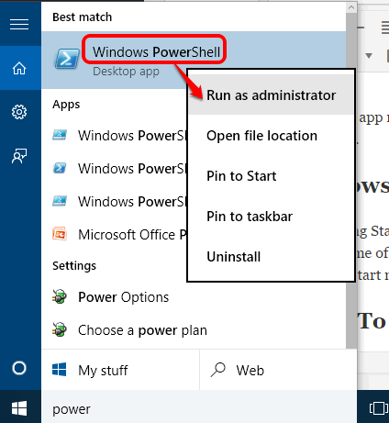Open the hamburger menu icon

pyautogui.click(x=19, y=24)
